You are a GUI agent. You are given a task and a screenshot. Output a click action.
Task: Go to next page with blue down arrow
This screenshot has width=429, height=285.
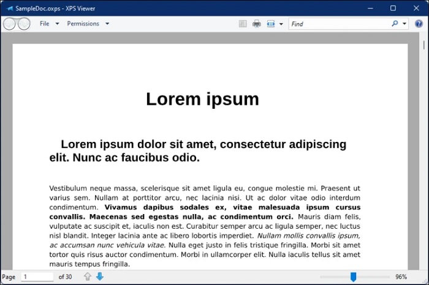(100, 276)
